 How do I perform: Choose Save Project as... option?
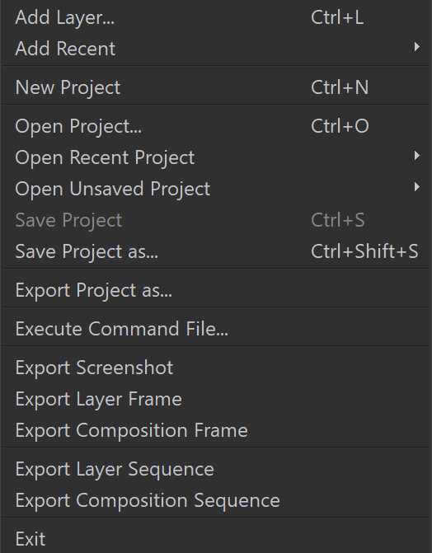[216, 251]
